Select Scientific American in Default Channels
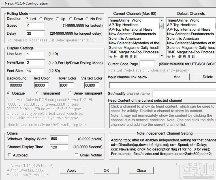The height and width of the screenshot is (180, 216). tap(191, 39)
